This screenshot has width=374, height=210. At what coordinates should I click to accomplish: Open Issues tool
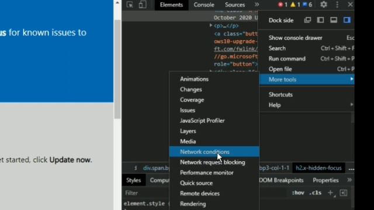214,110
